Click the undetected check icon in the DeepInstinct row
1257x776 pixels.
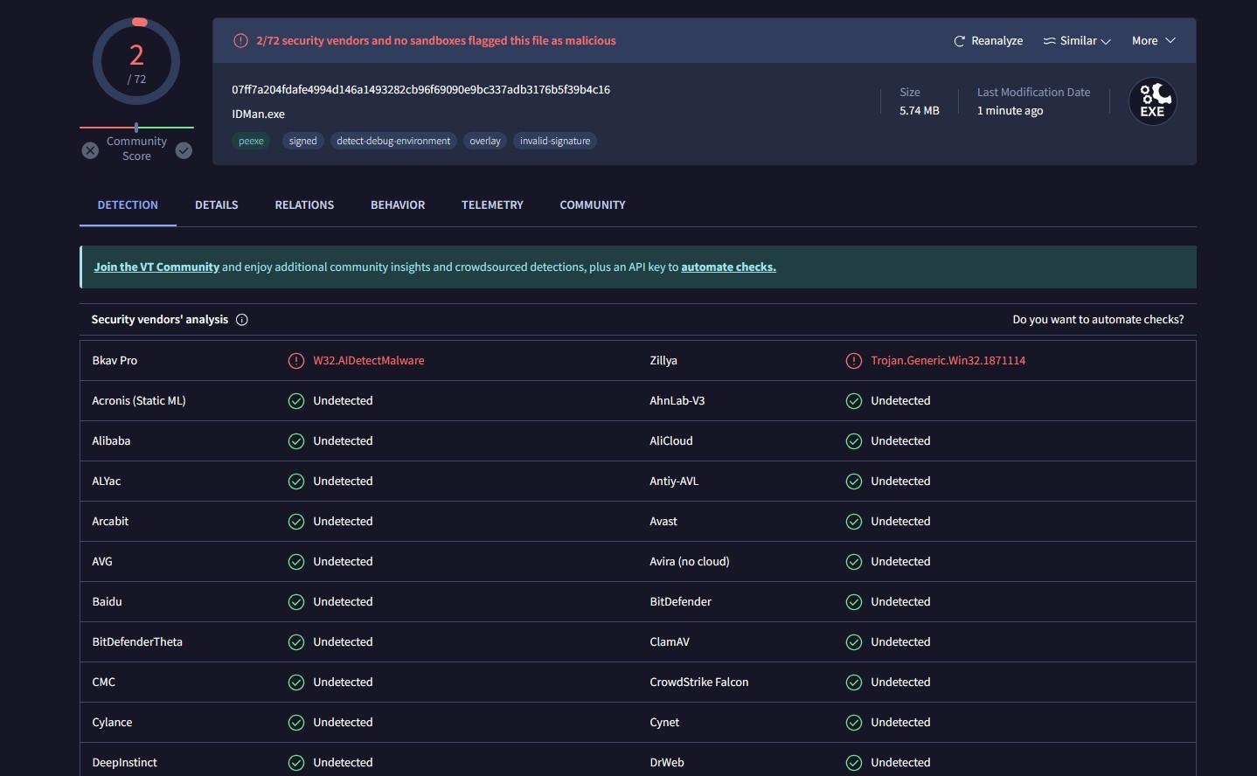[x=296, y=763]
